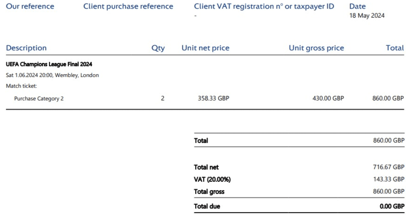406x215 pixels.
Task: Click the Description column header
Action: (x=26, y=48)
